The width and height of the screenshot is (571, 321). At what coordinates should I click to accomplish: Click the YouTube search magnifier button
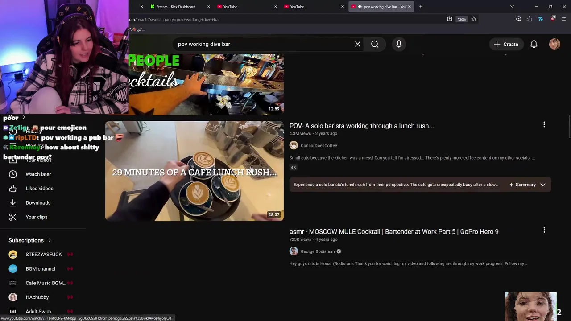click(x=375, y=44)
